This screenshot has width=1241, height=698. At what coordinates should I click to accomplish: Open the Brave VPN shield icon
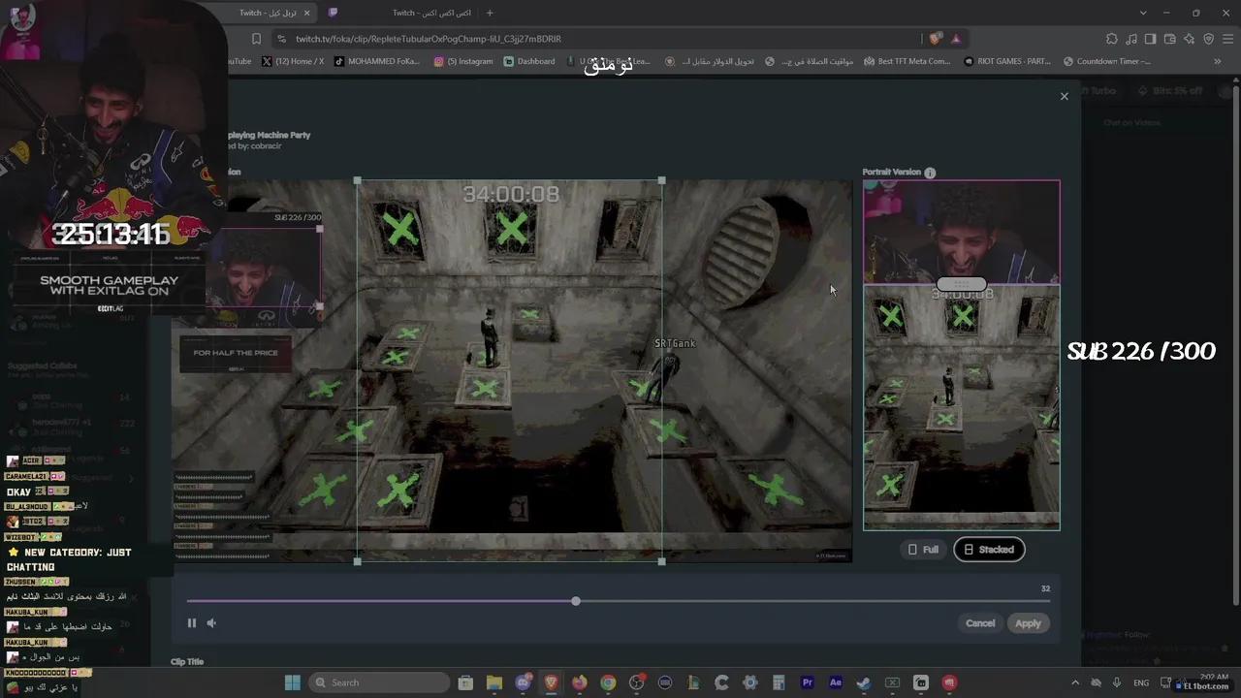coord(1209,39)
